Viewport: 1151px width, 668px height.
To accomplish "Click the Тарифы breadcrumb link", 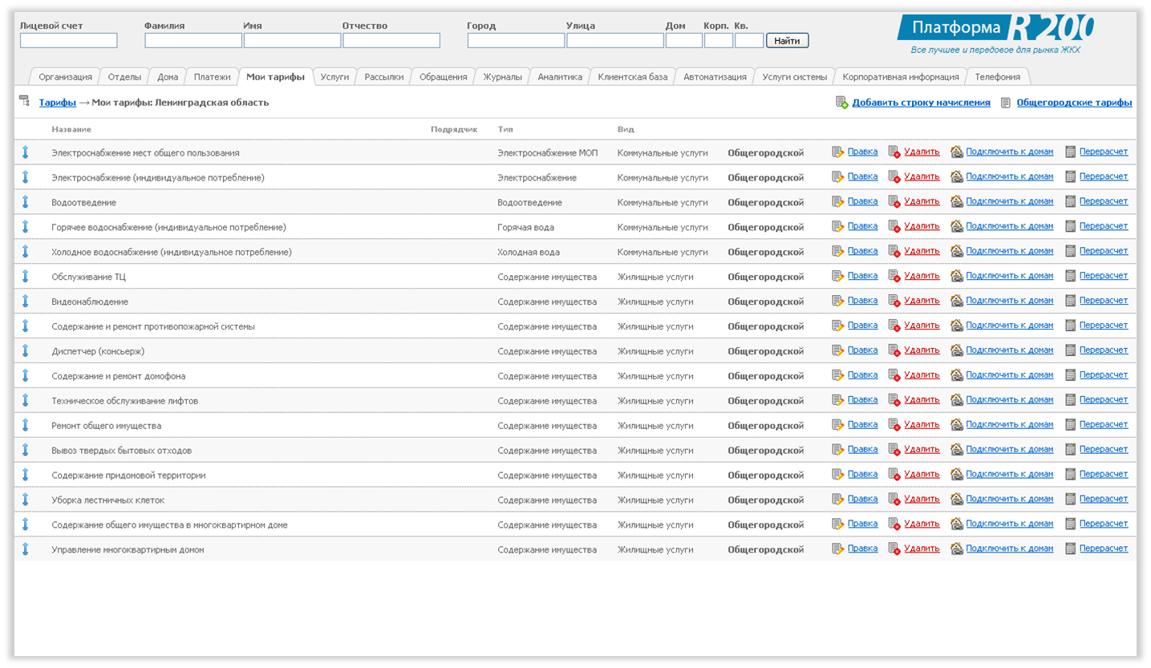I will (x=58, y=103).
